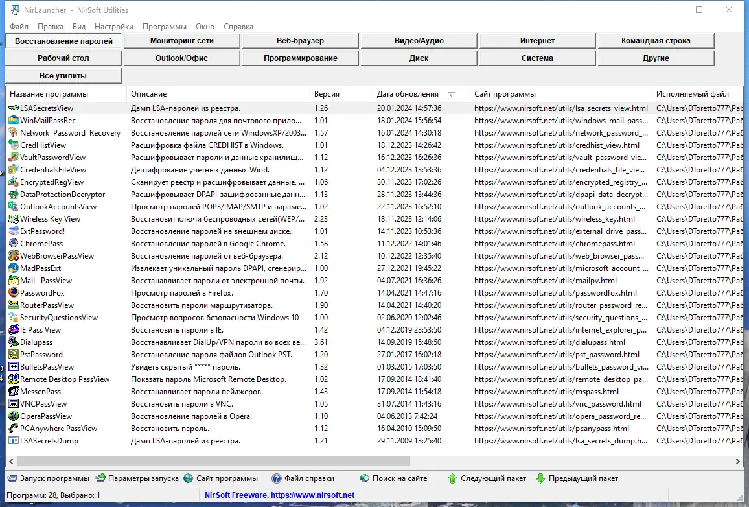Open the lsa_secrets_view.html website link

click(x=561, y=108)
